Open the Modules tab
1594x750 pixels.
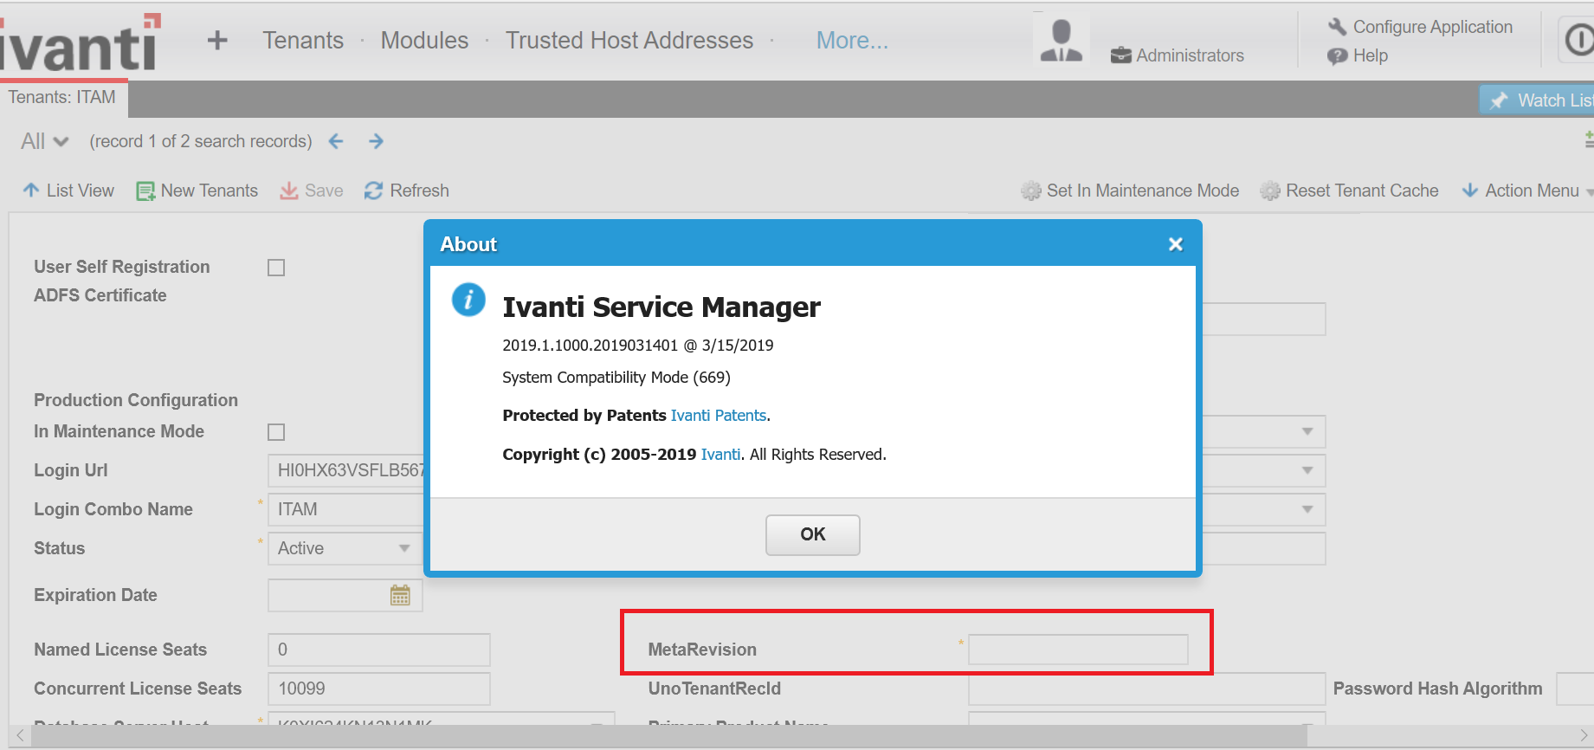pos(424,41)
